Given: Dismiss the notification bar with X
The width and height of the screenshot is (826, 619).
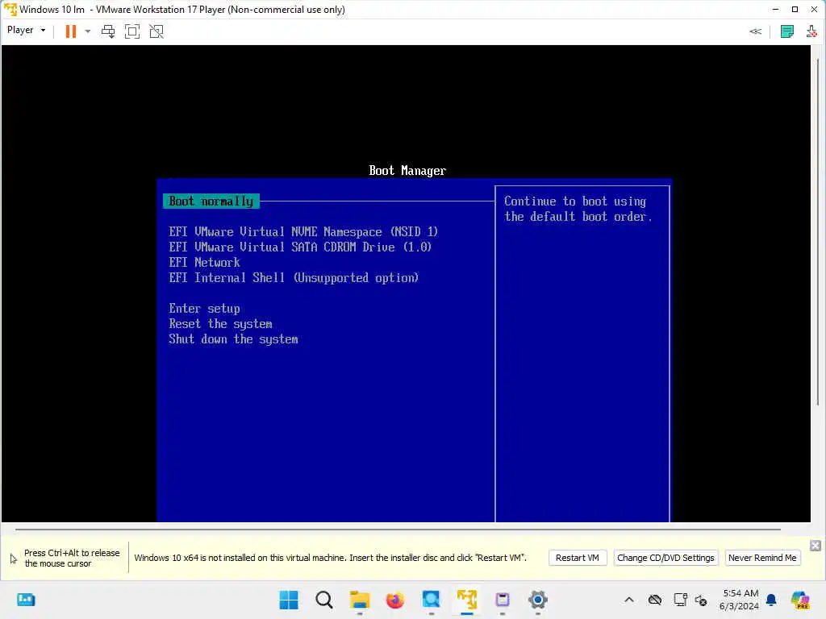Looking at the screenshot, I should click(815, 546).
